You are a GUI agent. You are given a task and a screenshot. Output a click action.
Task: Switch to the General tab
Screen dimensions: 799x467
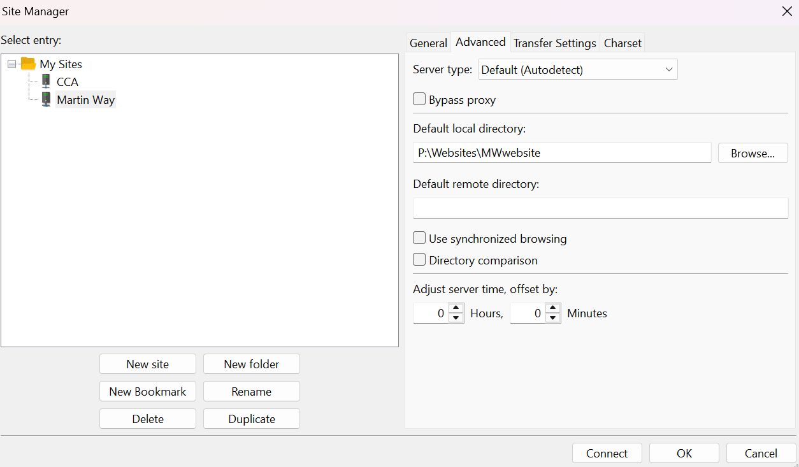point(428,43)
